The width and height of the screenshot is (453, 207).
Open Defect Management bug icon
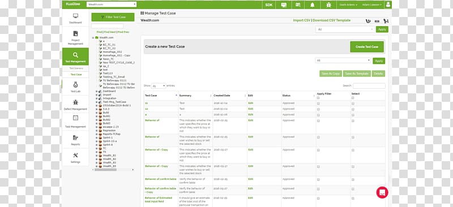(75, 102)
